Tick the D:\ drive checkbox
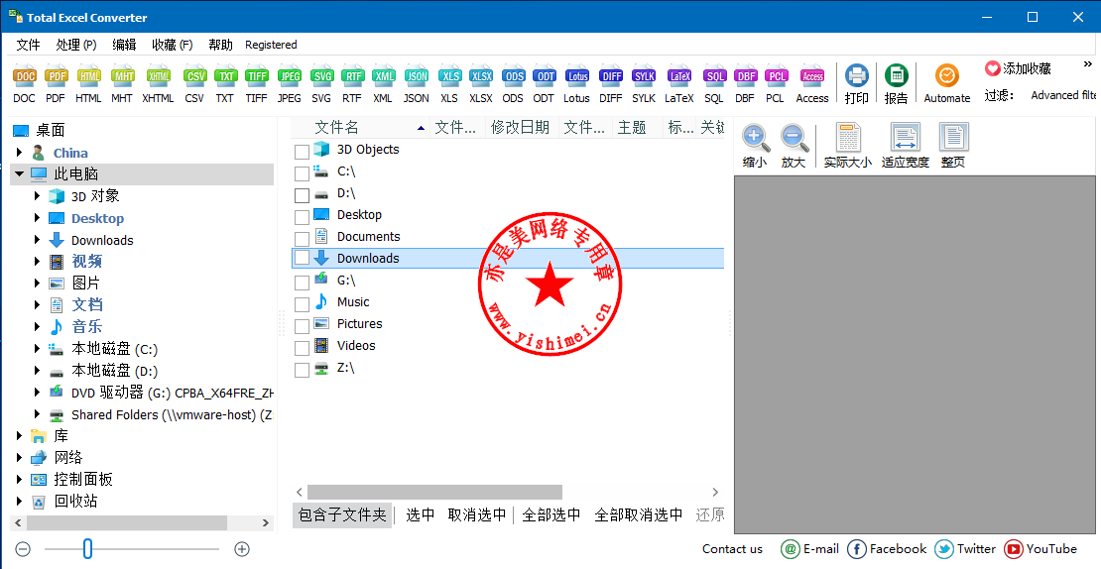Screen dimensions: 1101x569 click(x=302, y=195)
